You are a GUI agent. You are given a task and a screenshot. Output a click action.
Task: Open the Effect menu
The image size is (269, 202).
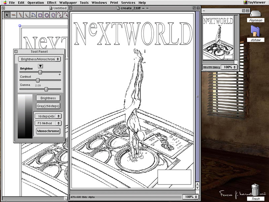point(52,3)
